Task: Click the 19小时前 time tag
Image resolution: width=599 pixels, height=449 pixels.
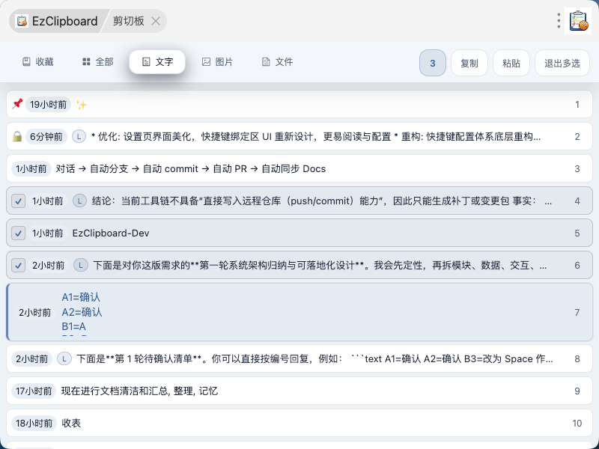Action: click(x=48, y=105)
